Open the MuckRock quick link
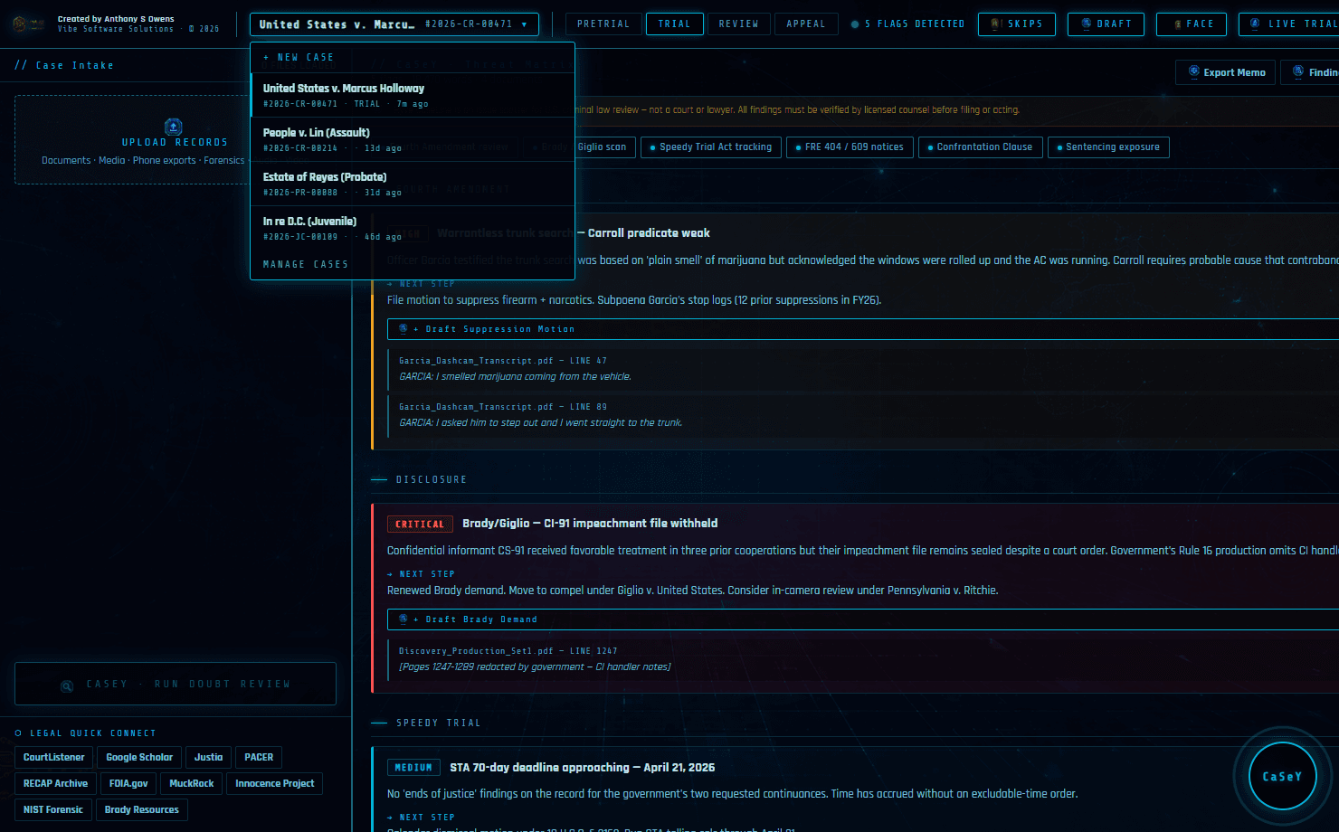1339x832 pixels. coord(192,784)
